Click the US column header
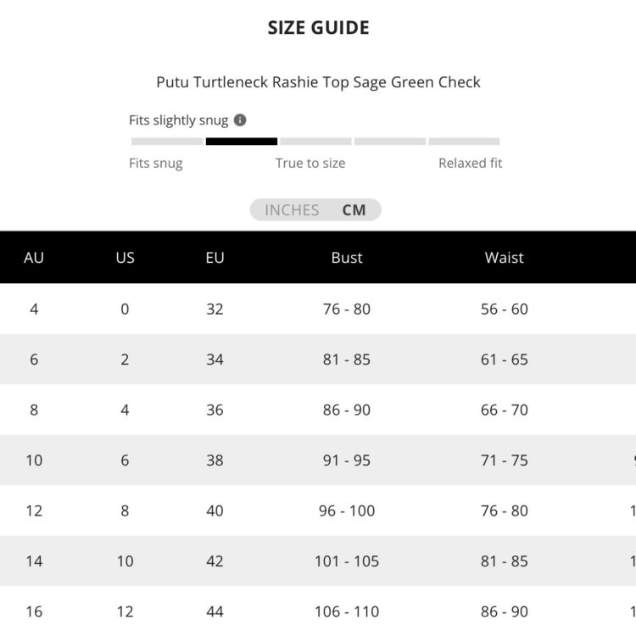This screenshot has width=636, height=636. (125, 258)
